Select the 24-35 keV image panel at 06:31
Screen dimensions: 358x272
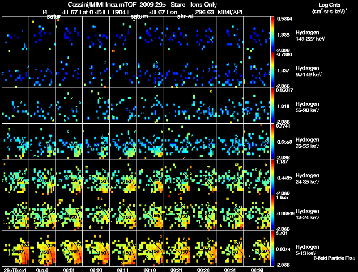tap(230, 177)
